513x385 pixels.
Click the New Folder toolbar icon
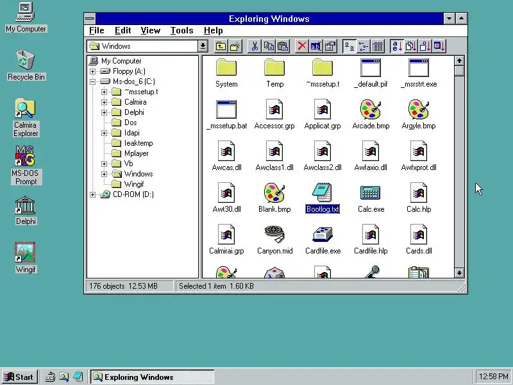(x=235, y=46)
